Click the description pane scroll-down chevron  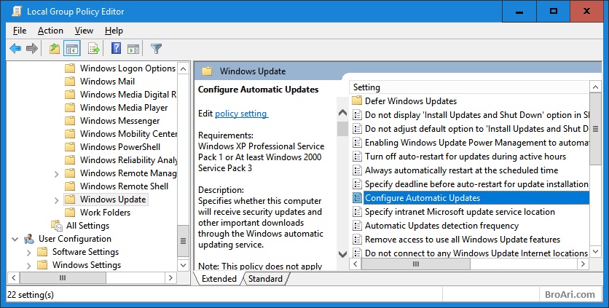(x=342, y=254)
